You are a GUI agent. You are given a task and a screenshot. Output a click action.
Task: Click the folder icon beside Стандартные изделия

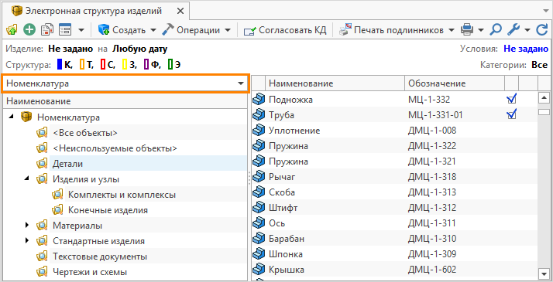tap(42, 241)
